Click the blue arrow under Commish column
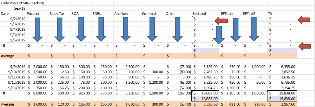315x107 pixels. pyautogui.click(x=152, y=29)
